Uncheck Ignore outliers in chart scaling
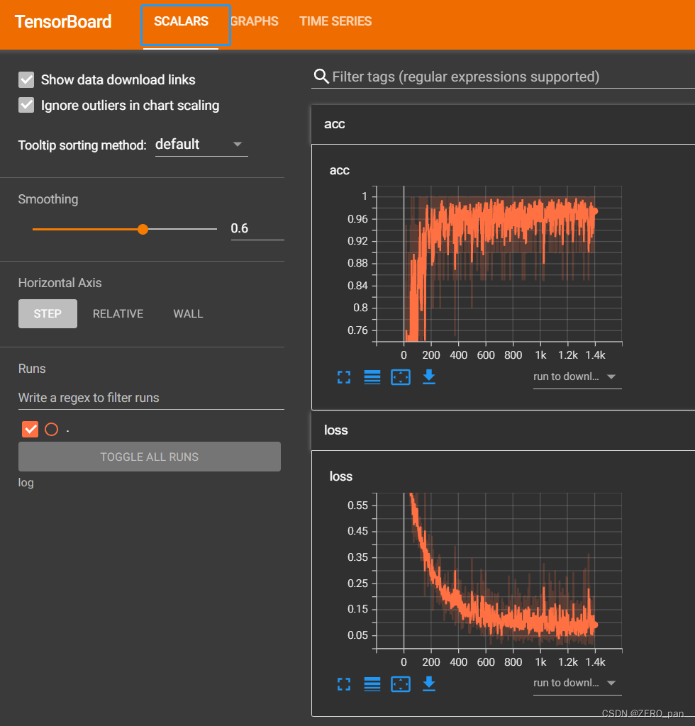Screen dimensions: 695x726 coord(26,105)
